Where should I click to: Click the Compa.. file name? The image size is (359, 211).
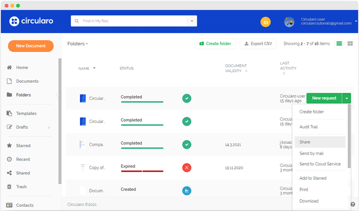coord(97,144)
